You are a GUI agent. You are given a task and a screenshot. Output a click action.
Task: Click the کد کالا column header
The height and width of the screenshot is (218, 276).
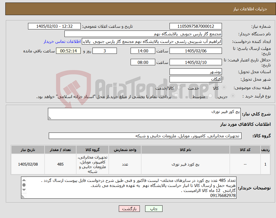pos(245,150)
